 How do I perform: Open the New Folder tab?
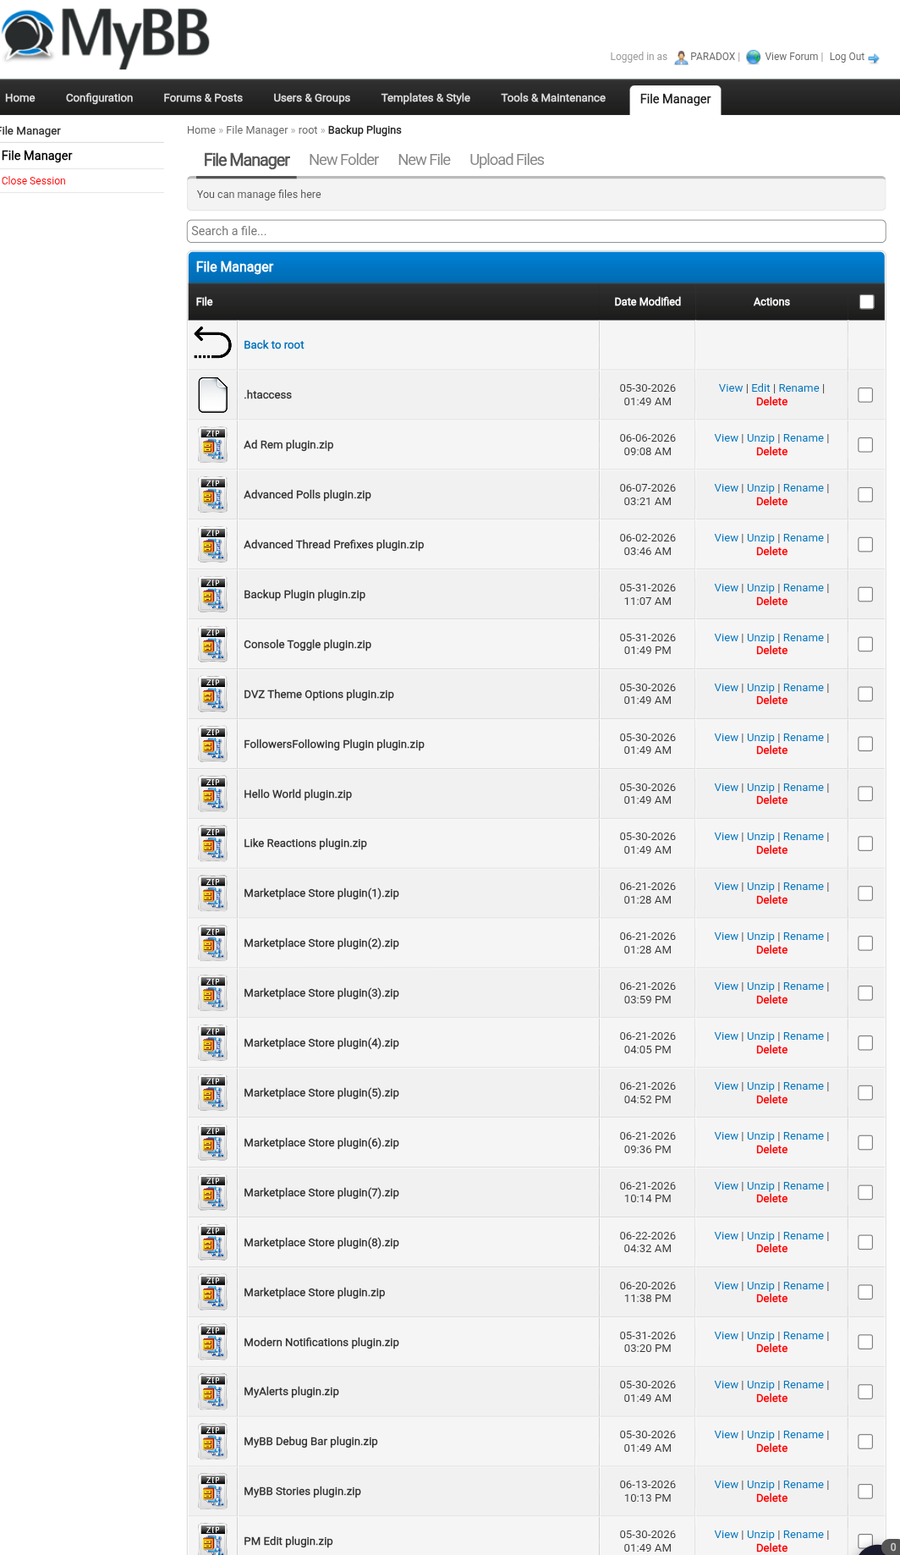pos(343,160)
